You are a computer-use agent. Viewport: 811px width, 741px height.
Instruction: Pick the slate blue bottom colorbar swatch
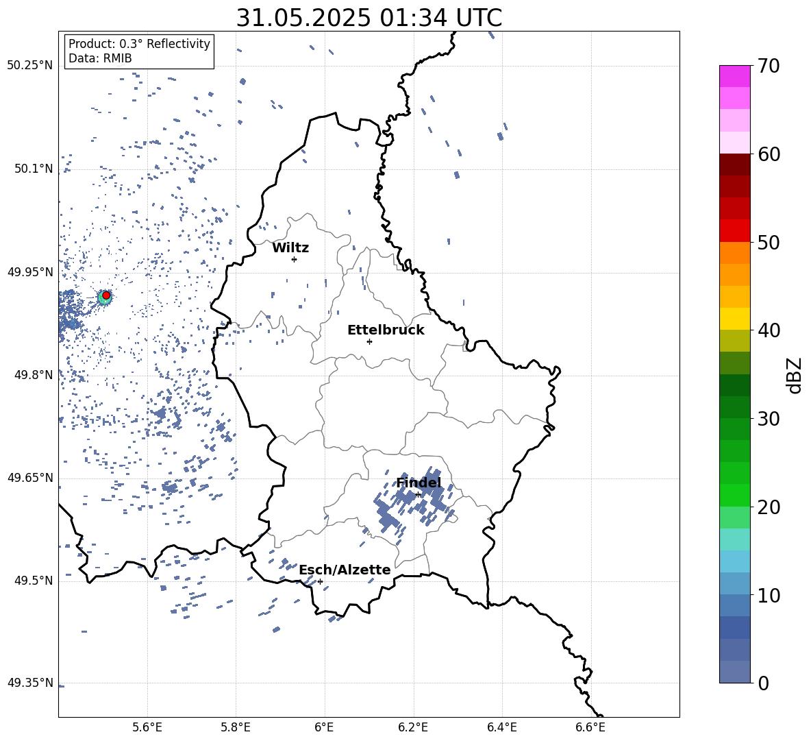tap(734, 672)
